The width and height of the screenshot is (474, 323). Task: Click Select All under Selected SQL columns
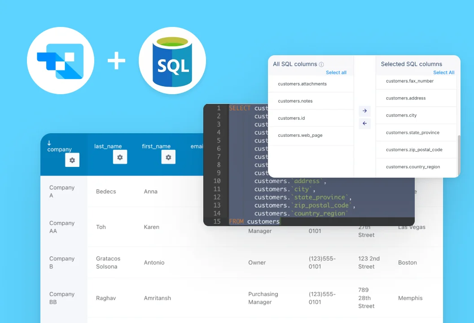tap(443, 73)
